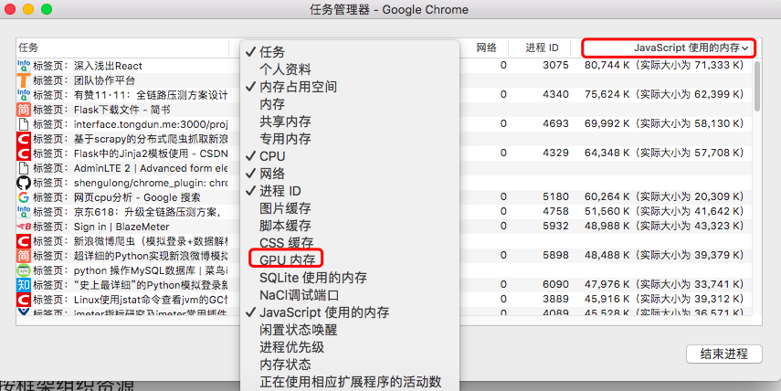
Task: Choose 正在使用相应扩展程序的活动数 menu entry
Action: tap(350, 382)
